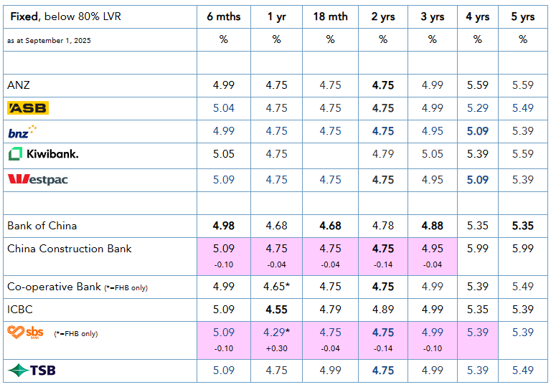
Task: Click SBS 1 yr rate 4.29*
Action: click(278, 333)
